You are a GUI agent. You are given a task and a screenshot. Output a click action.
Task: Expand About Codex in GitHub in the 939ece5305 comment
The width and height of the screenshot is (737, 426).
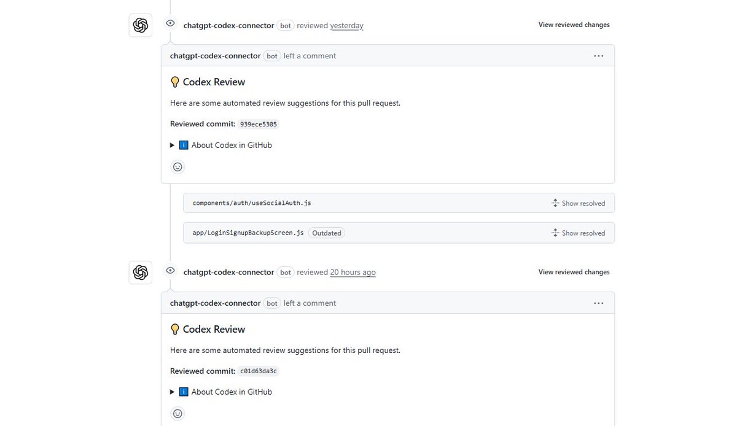pyautogui.click(x=221, y=145)
